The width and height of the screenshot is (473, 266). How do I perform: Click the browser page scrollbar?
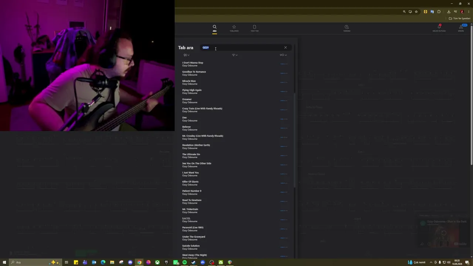(x=471, y=96)
